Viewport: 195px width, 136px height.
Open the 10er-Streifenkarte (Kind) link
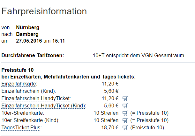coord(30,120)
